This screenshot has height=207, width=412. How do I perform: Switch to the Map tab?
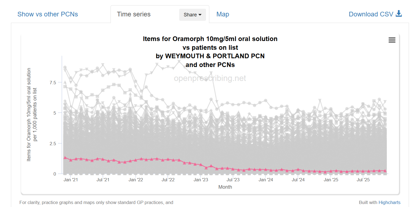223,14
